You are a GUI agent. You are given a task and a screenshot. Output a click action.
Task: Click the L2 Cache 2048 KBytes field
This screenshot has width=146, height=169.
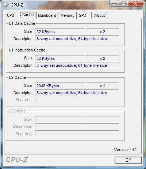pos(60,86)
